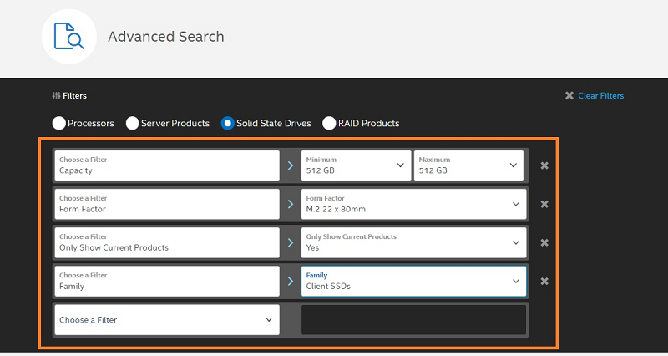
Task: Open the Form Factor value dropdown
Action: (x=413, y=204)
